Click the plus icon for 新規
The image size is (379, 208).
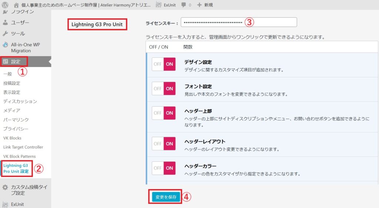[199, 5]
